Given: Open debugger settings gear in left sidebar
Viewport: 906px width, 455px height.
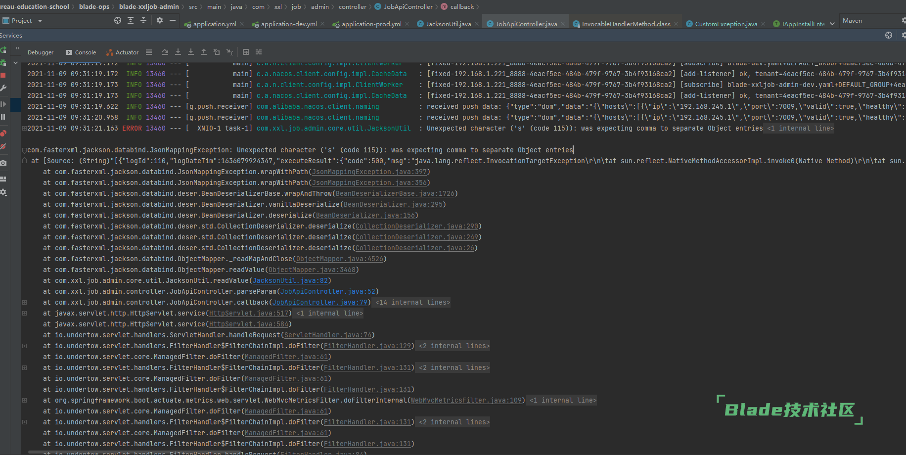Looking at the screenshot, I should pos(3,192).
